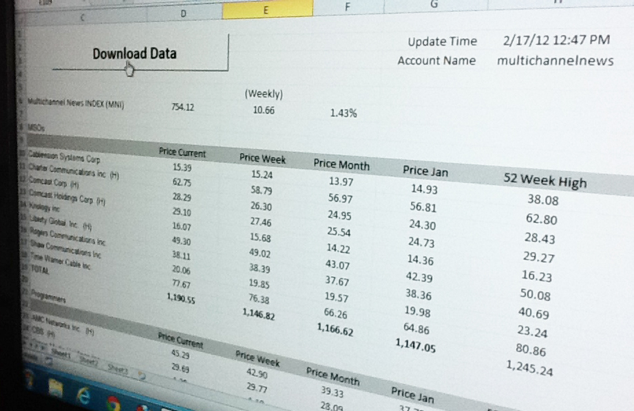This screenshot has width=634, height=411.
Task: Select the TOTAL row label
Action: pyautogui.click(x=40, y=269)
